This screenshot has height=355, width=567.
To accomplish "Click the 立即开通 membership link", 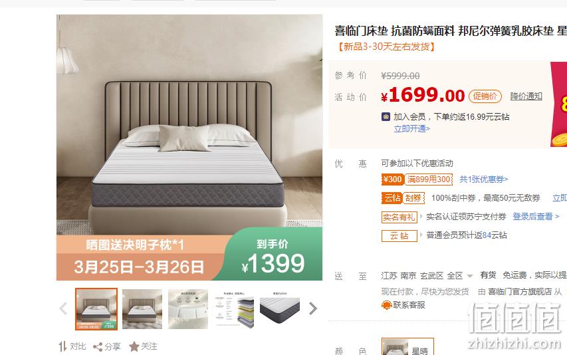I will [x=412, y=129].
